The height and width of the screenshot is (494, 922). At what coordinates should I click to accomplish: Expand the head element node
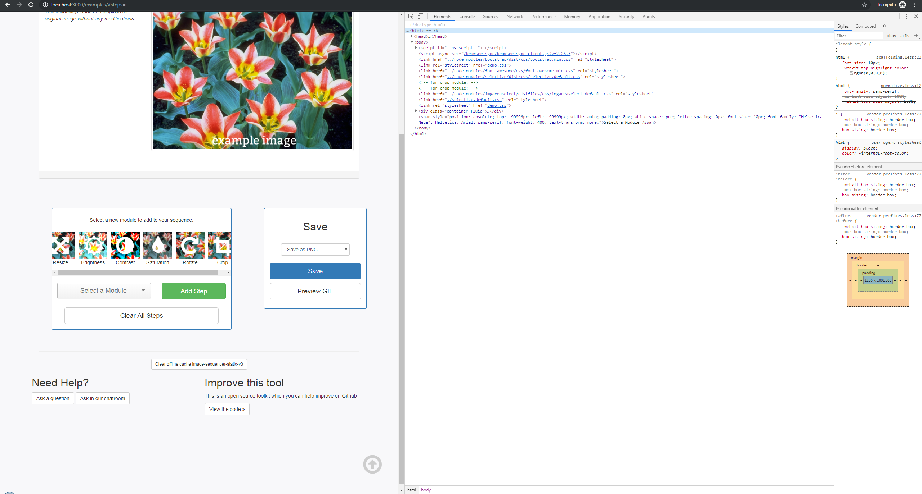pos(412,36)
